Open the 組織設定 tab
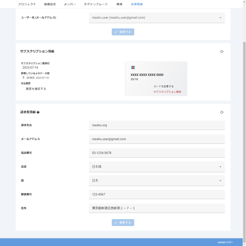The image size is (246, 246). pos(50,4)
